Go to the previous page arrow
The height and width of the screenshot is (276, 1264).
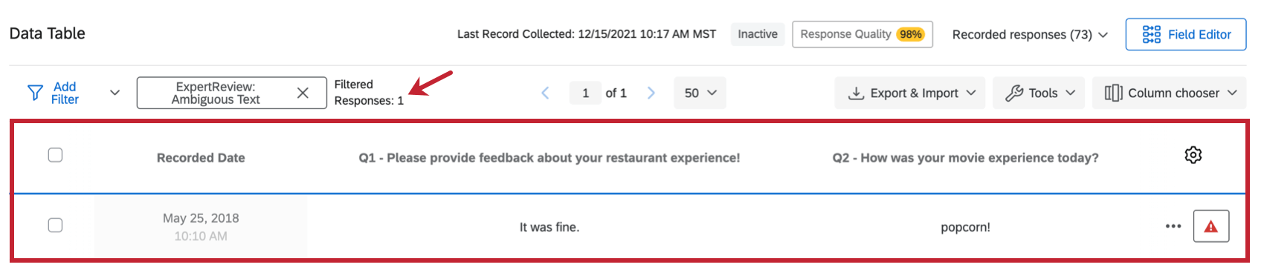[x=545, y=93]
